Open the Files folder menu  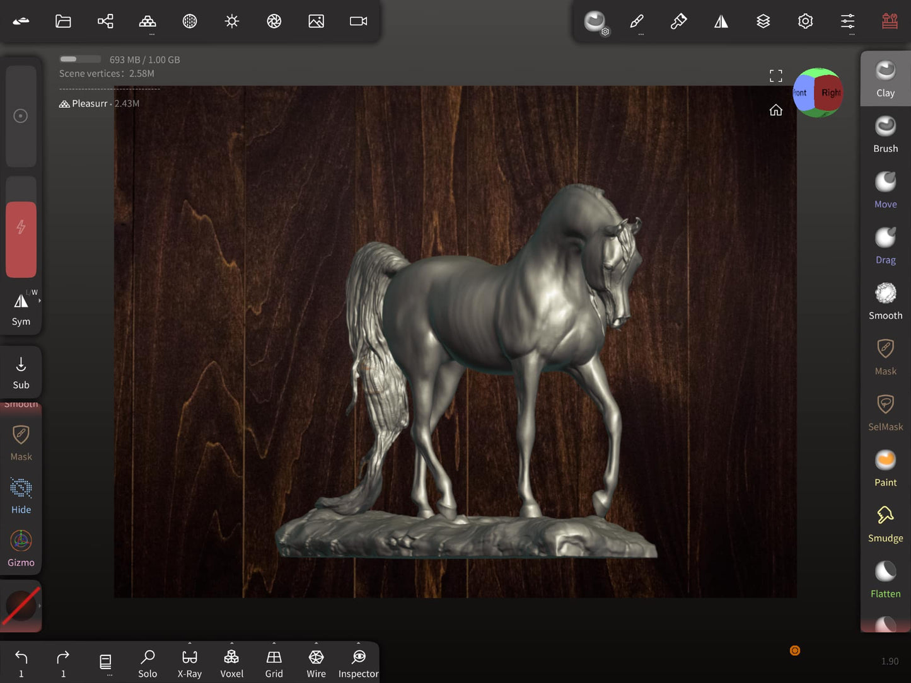pos(63,21)
